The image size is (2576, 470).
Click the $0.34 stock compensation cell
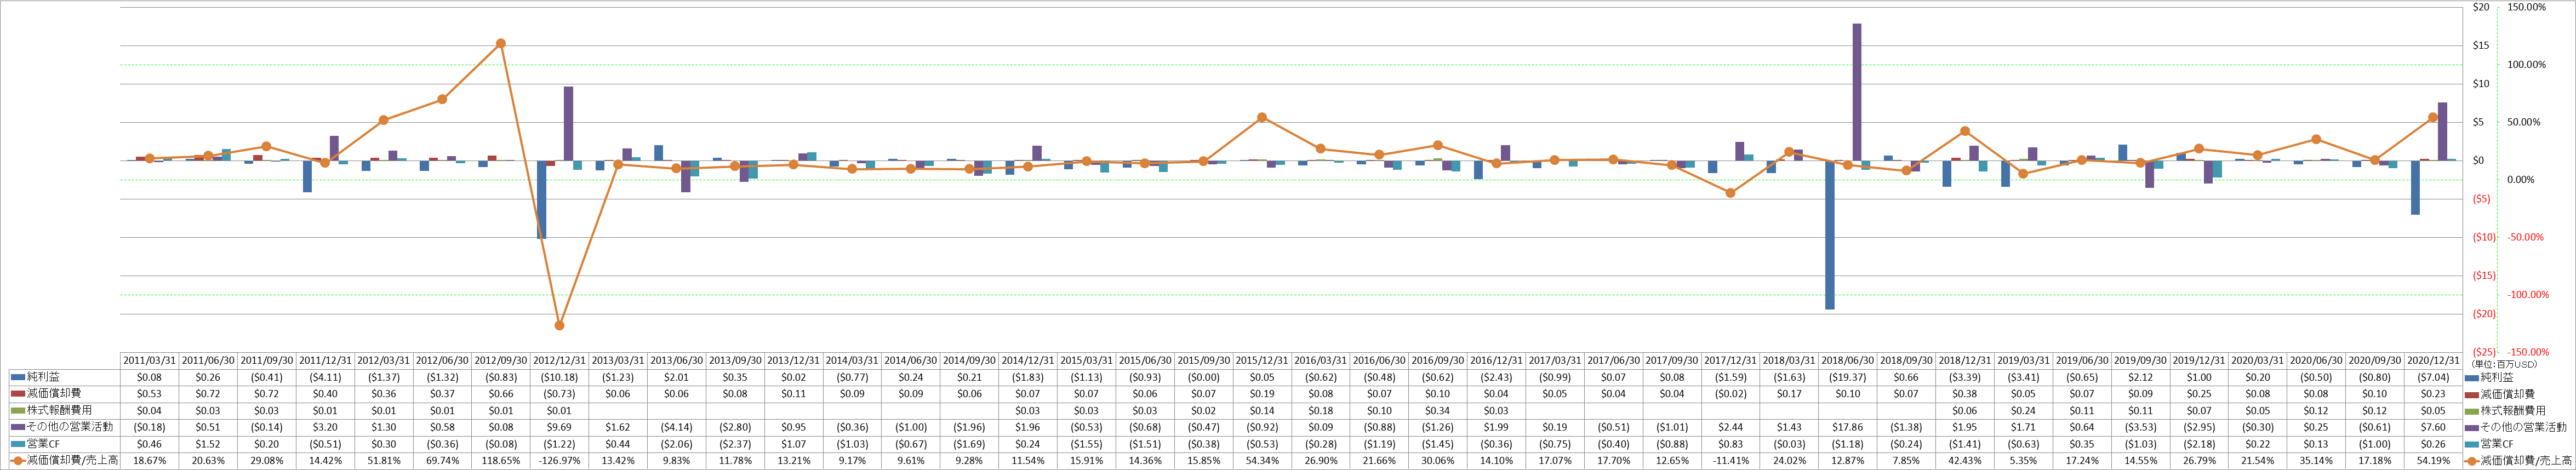click(x=1438, y=411)
